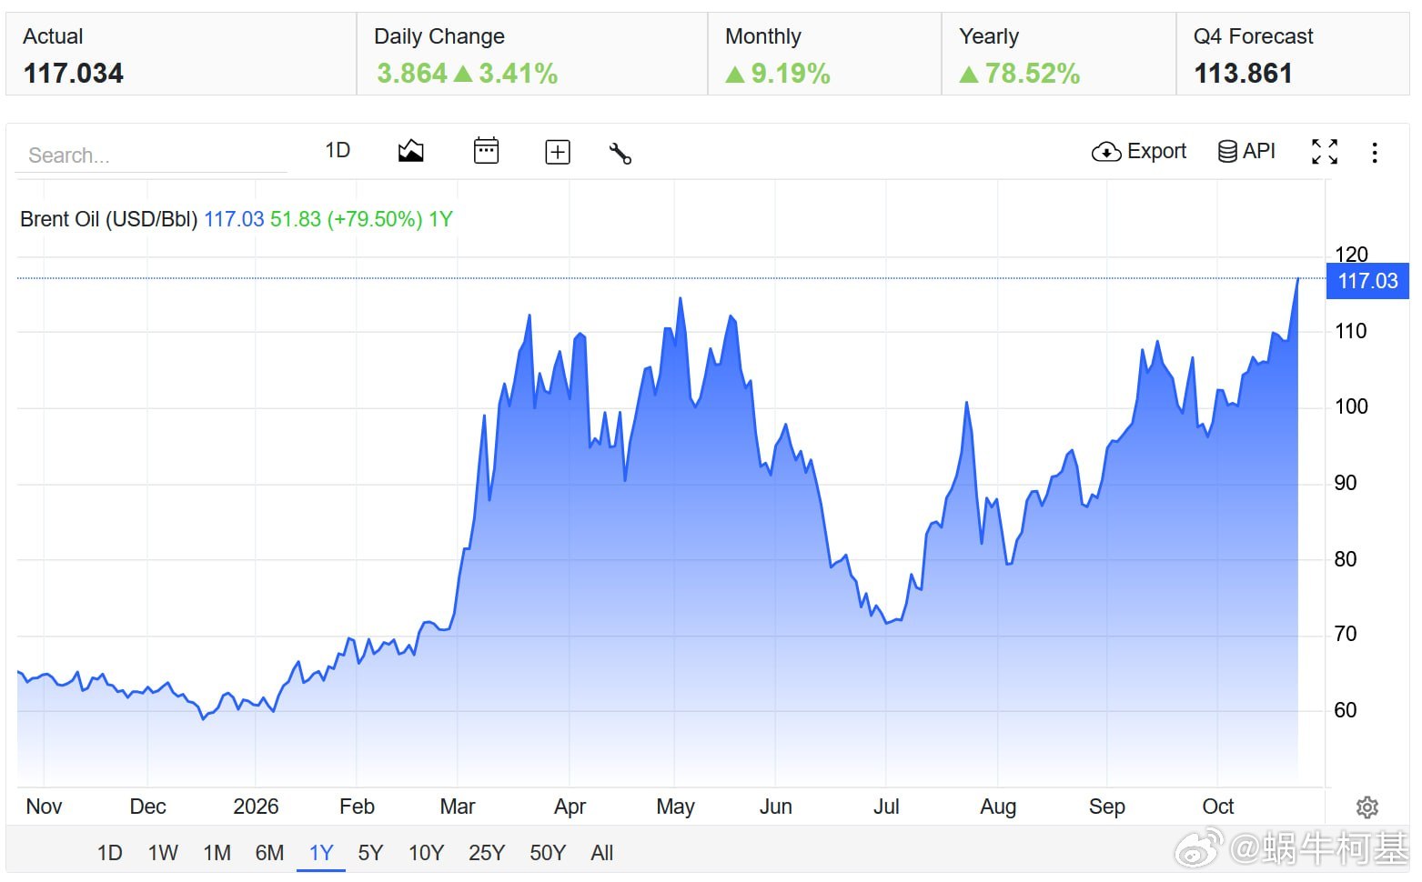Viewport: 1422px width, 882px height.
Task: Select the 1D time range tab
Action: pos(110,853)
